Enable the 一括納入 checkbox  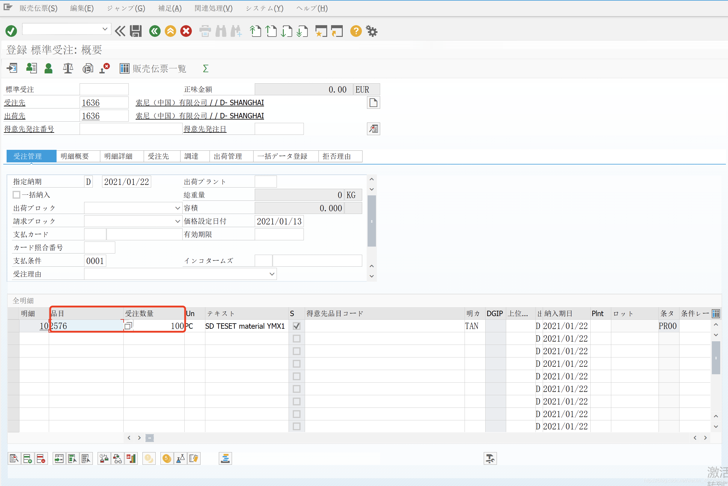click(x=16, y=195)
